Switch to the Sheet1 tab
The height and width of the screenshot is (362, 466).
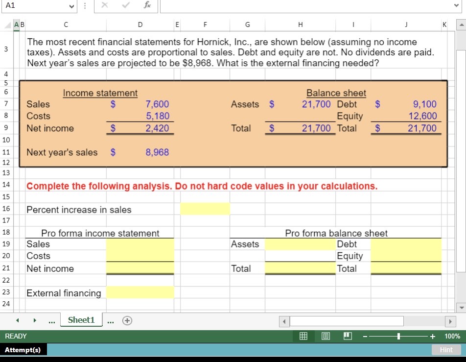[x=81, y=320]
